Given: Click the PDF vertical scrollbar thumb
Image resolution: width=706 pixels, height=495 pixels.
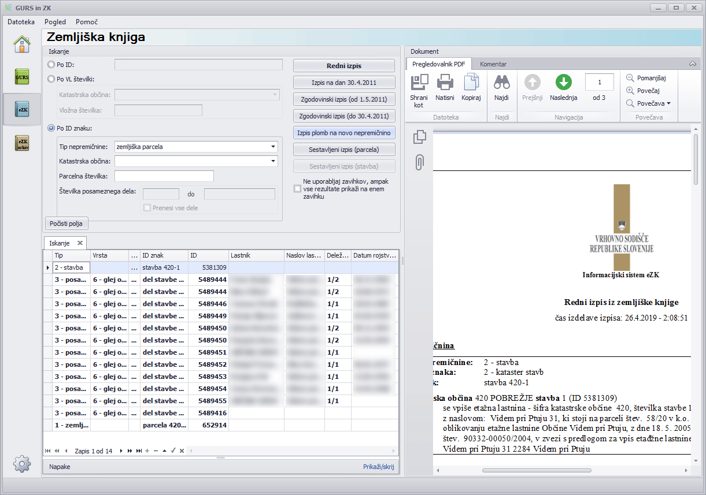Looking at the screenshot, I should (696, 159).
